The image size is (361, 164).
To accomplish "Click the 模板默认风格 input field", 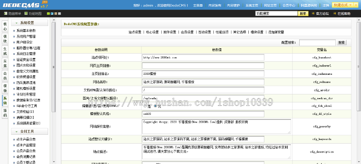I will point(203,114).
